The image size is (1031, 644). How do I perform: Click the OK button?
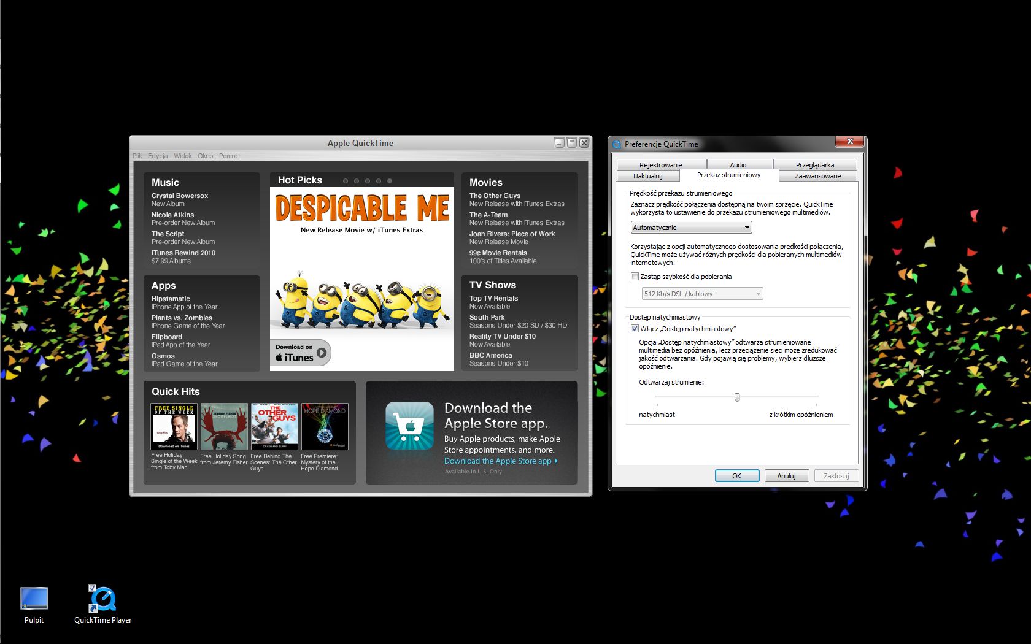tap(737, 476)
